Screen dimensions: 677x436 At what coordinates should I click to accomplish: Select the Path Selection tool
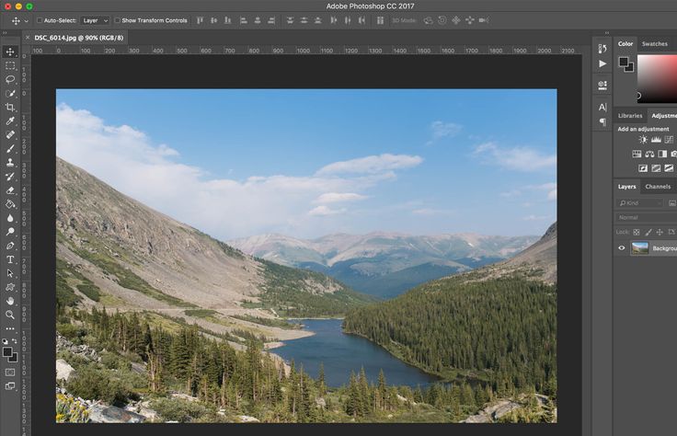click(10, 273)
